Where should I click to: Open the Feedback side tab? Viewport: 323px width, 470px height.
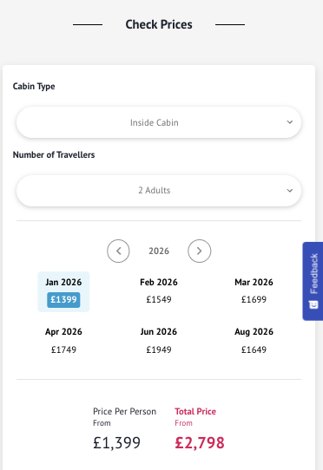point(313,281)
